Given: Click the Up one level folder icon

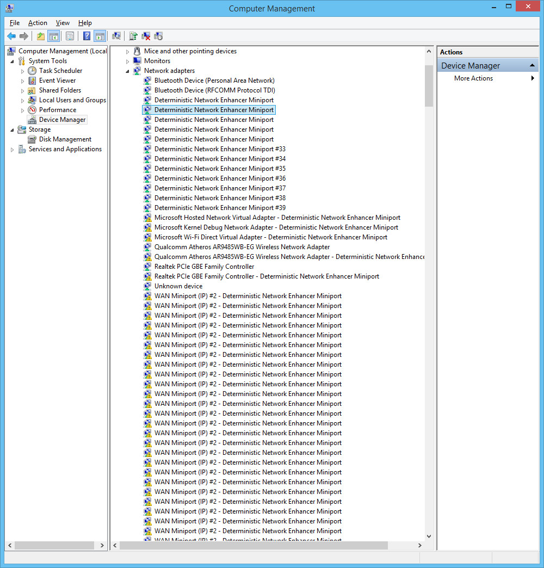Looking at the screenshot, I should point(41,36).
